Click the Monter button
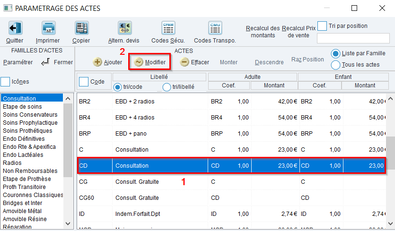Viewport: 395px width, 231px height. [x=228, y=62]
